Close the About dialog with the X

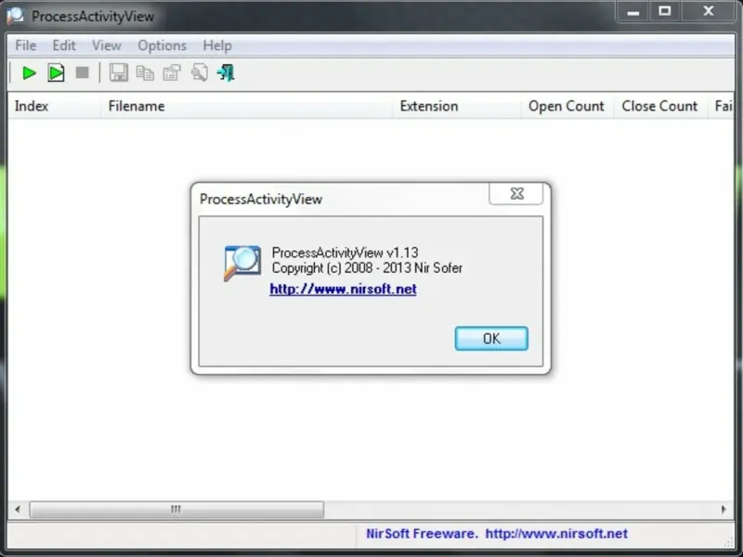point(516,194)
